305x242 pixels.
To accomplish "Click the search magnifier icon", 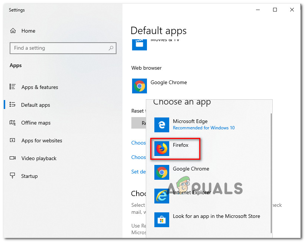I will tap(111, 48).
